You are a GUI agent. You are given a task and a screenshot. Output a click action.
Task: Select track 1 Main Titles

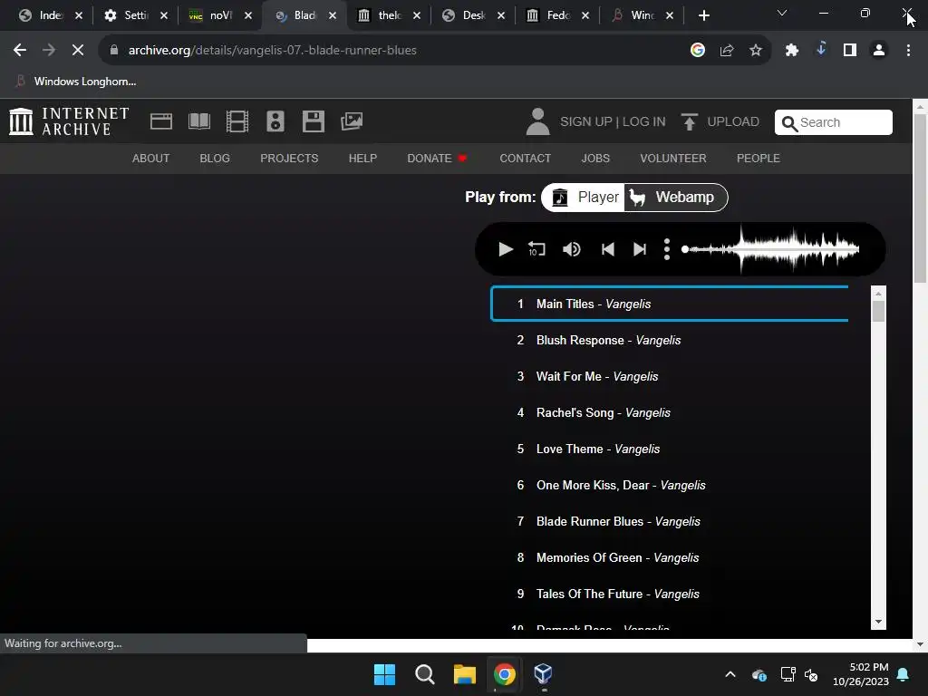(670, 304)
